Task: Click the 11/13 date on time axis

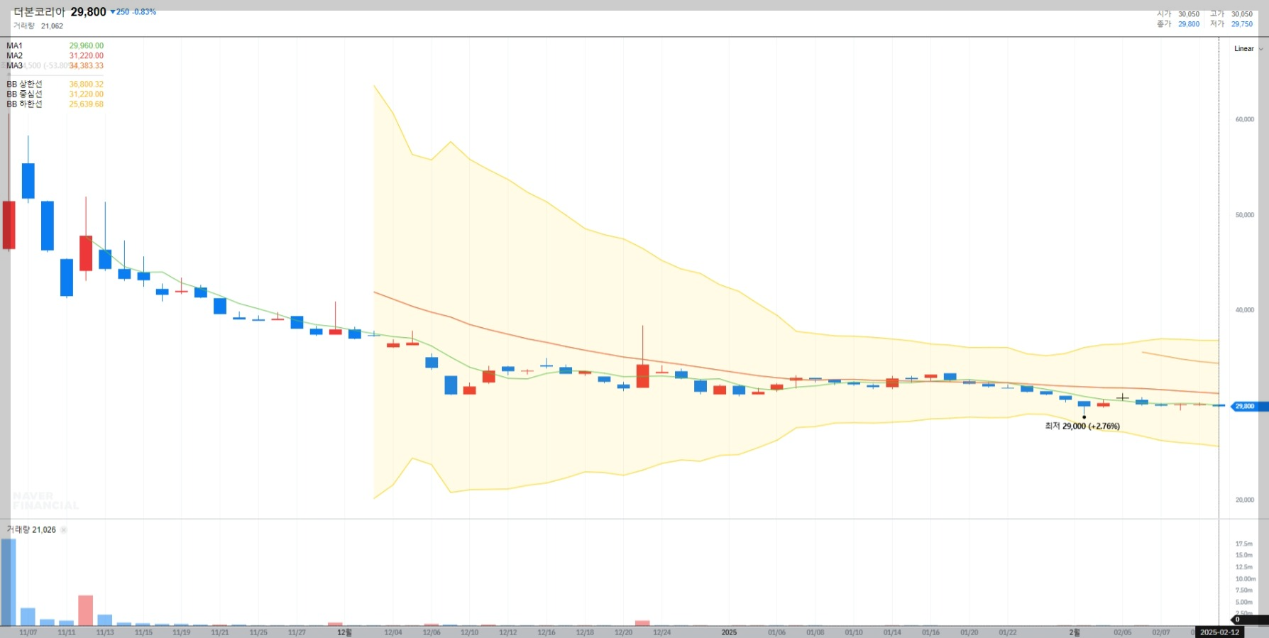Action: 105,632
